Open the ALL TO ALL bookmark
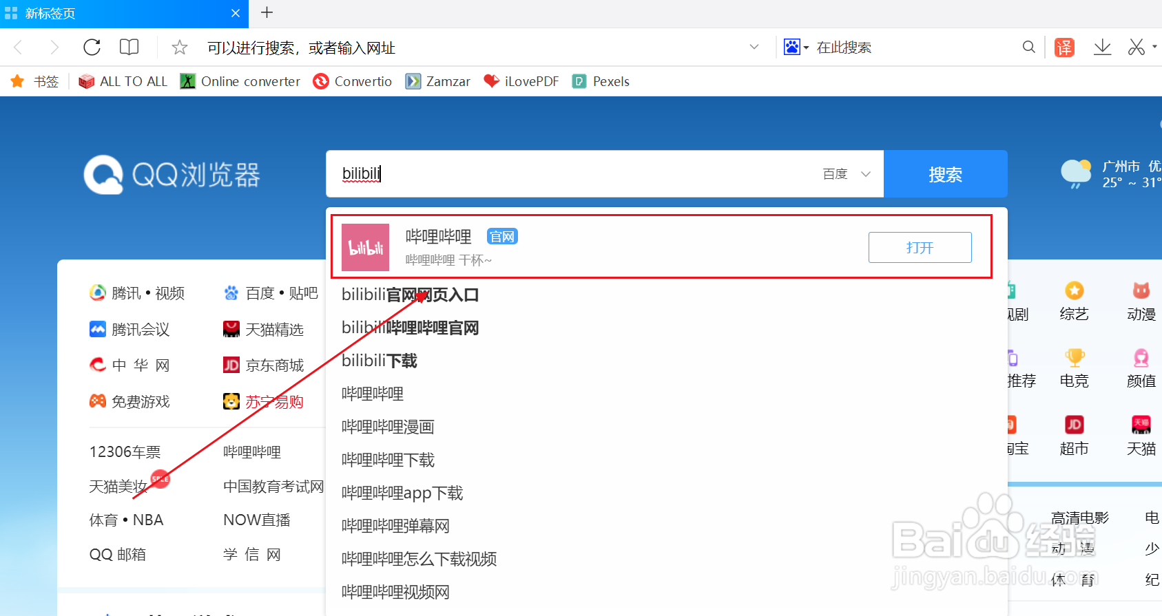The image size is (1162, 616). [123, 81]
